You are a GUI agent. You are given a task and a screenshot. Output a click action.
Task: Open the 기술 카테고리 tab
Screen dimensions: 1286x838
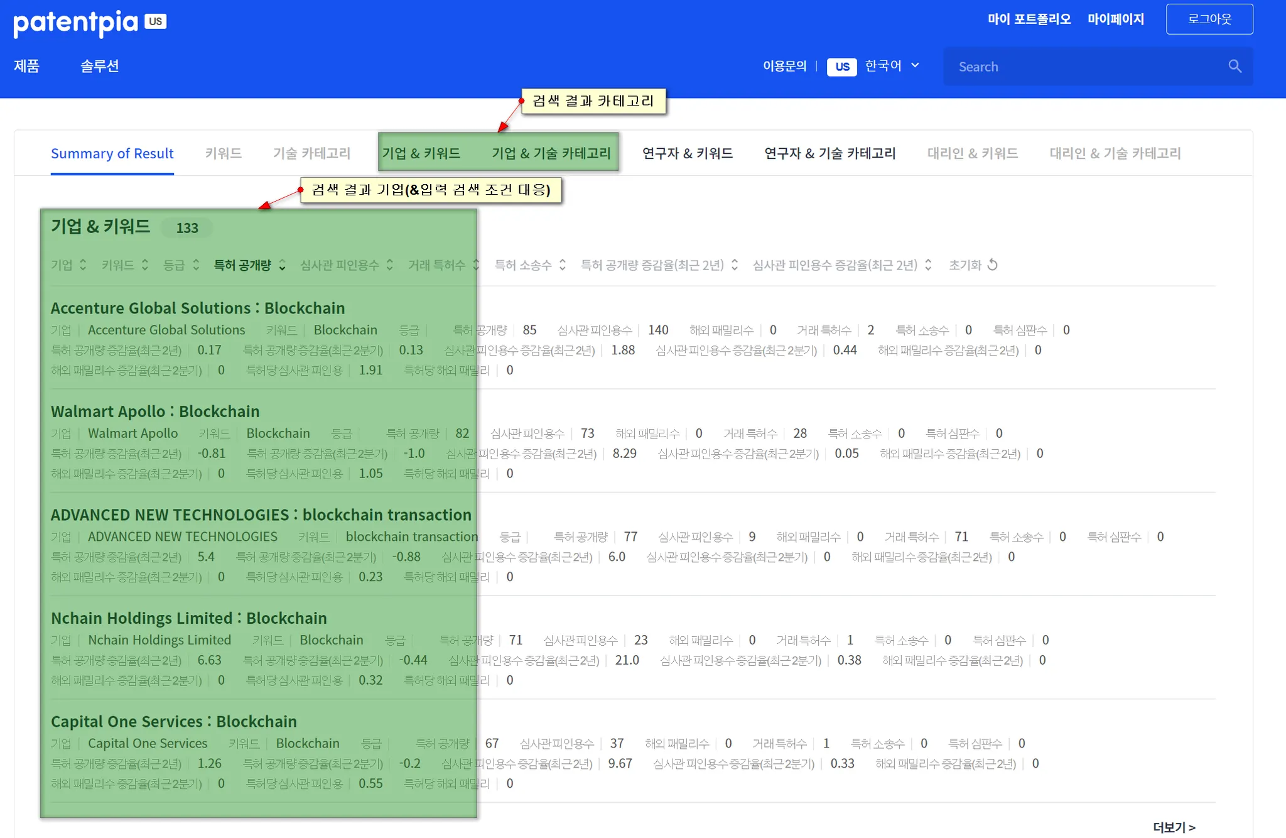click(311, 153)
